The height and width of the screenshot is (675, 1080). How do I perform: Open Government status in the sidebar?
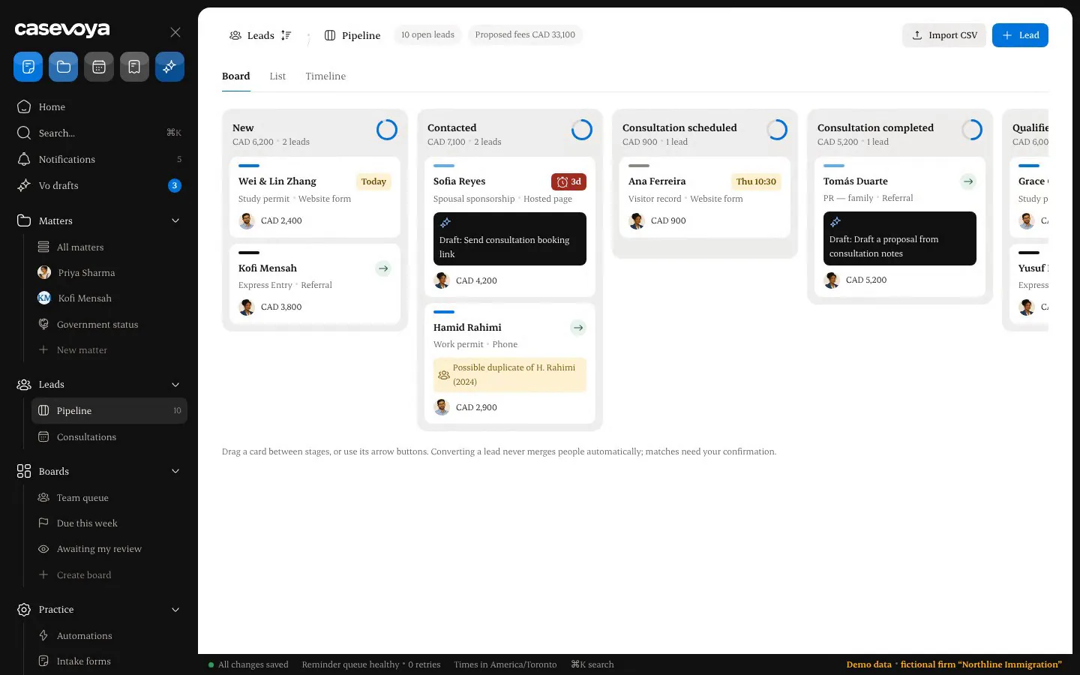(x=109, y=324)
